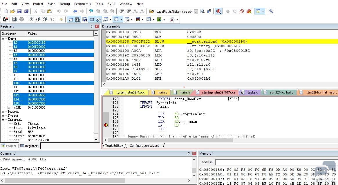Click the Value column header in Registers
This screenshot has height=185, width=338.
(60, 34)
